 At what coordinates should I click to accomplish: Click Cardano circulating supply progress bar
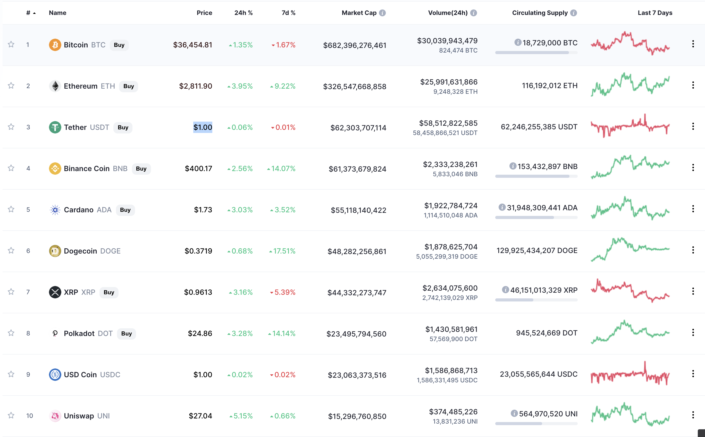(536, 218)
